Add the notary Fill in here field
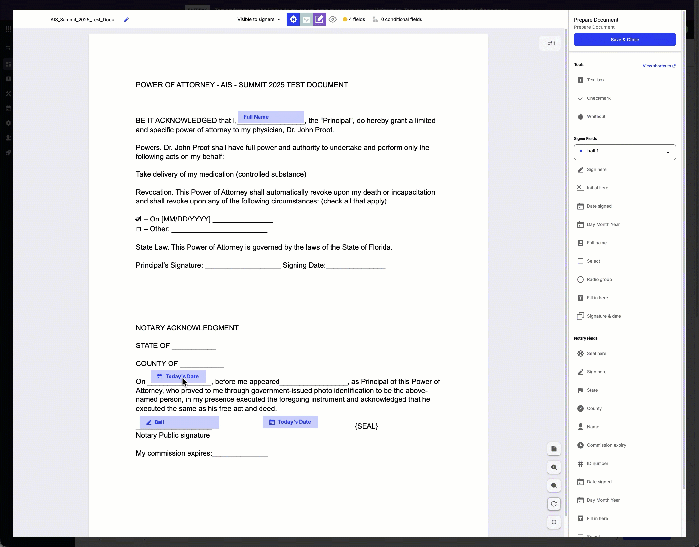699x547 pixels. (625, 518)
